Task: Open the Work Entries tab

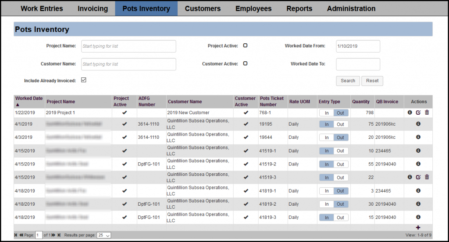Action: (42, 9)
